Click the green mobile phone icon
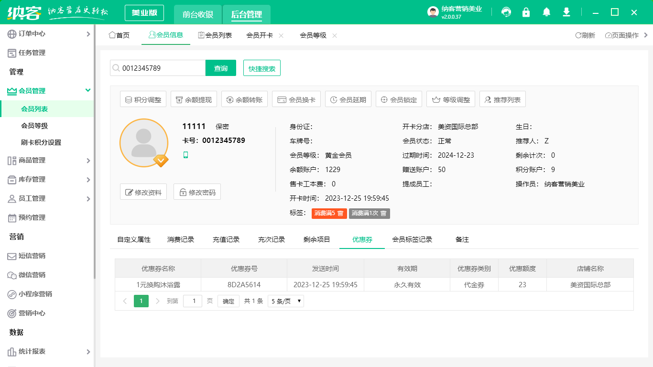 pos(186,155)
